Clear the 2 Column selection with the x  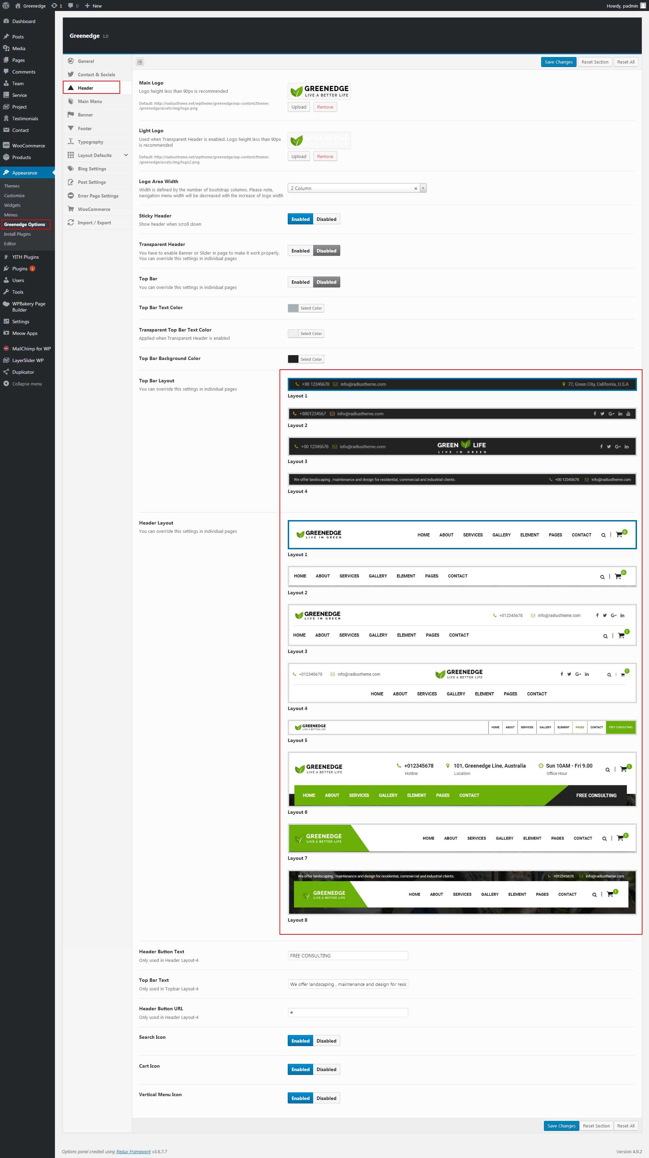click(416, 188)
